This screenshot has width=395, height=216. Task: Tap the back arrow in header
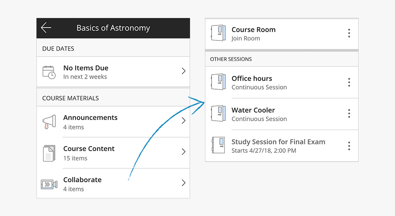46,28
